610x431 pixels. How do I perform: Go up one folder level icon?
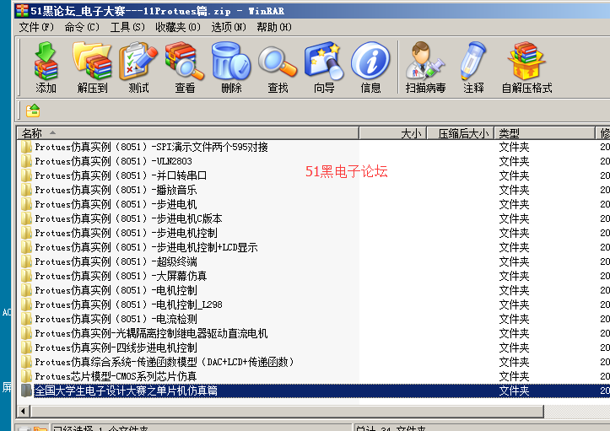pos(33,110)
